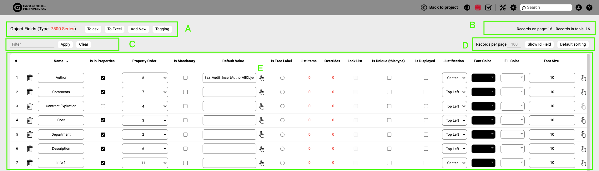
Task: Expand Justification dropdown for Info 1
Action: tap(454, 163)
